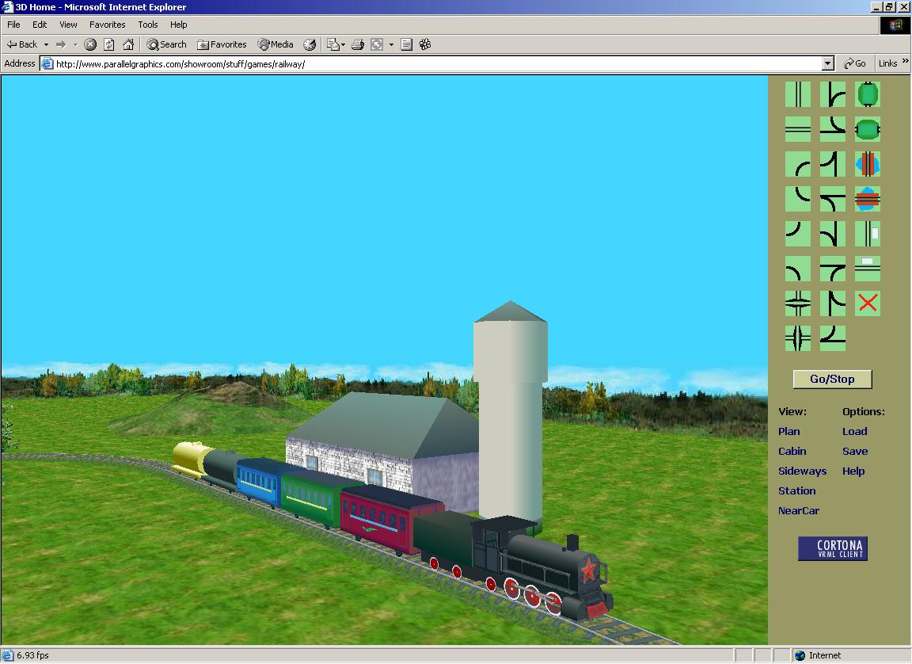Screen dimensions: 912x664
Task: Select the vertical bridge over water tile
Action: pos(867,164)
